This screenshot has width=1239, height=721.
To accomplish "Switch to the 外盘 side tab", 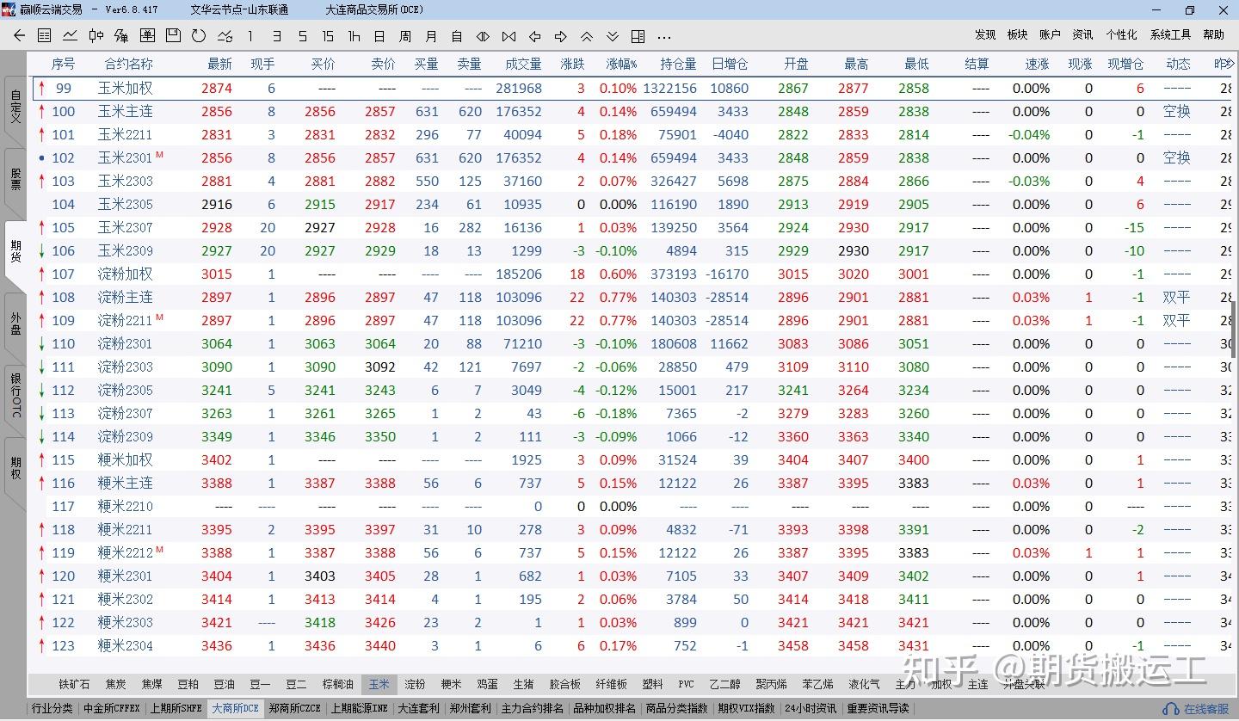I will click(x=15, y=324).
